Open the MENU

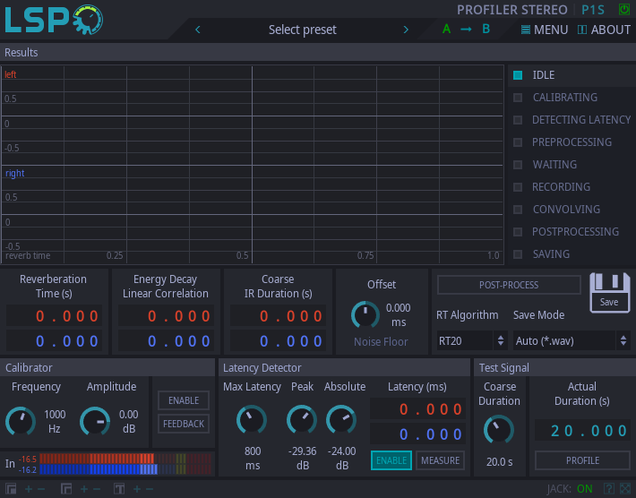click(x=545, y=30)
